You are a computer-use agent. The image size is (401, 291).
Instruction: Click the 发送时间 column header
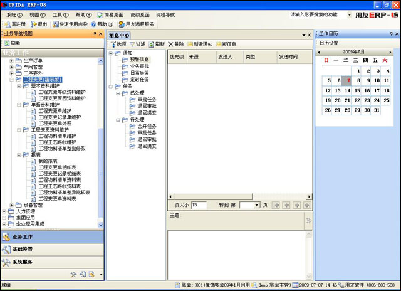(294, 57)
